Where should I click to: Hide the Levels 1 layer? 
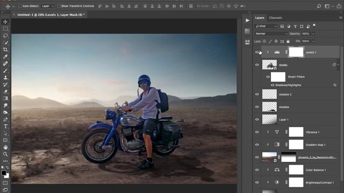click(x=257, y=52)
